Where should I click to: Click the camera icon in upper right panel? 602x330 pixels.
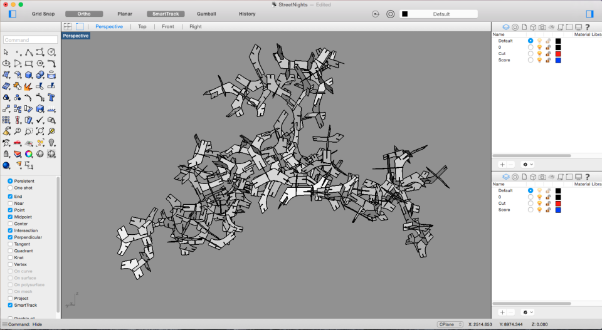(542, 28)
